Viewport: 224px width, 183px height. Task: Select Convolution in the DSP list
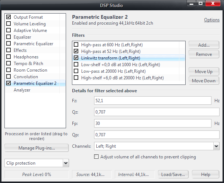[26, 77]
